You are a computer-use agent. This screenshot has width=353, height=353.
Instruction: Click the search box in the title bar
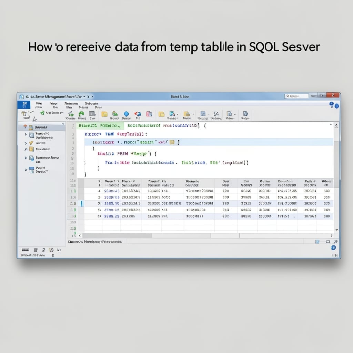(296, 96)
